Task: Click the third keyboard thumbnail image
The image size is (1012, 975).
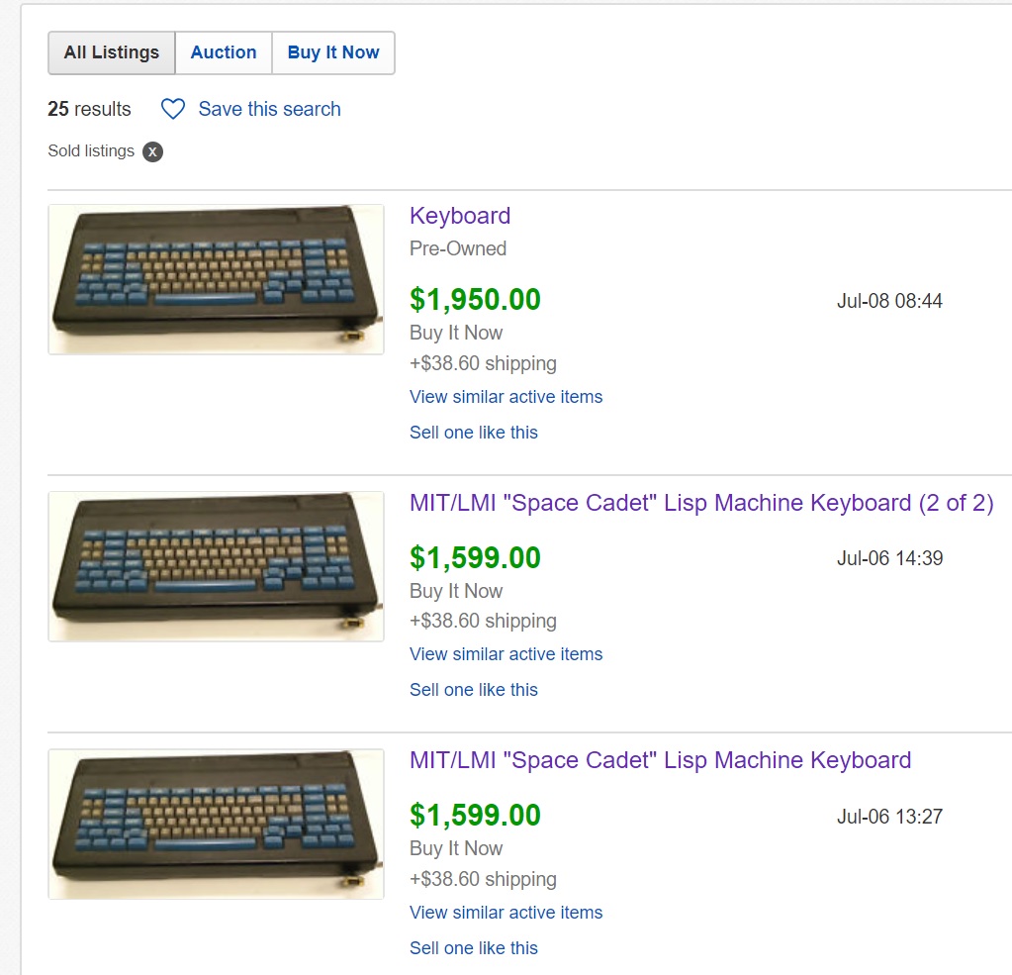Action: 216,824
